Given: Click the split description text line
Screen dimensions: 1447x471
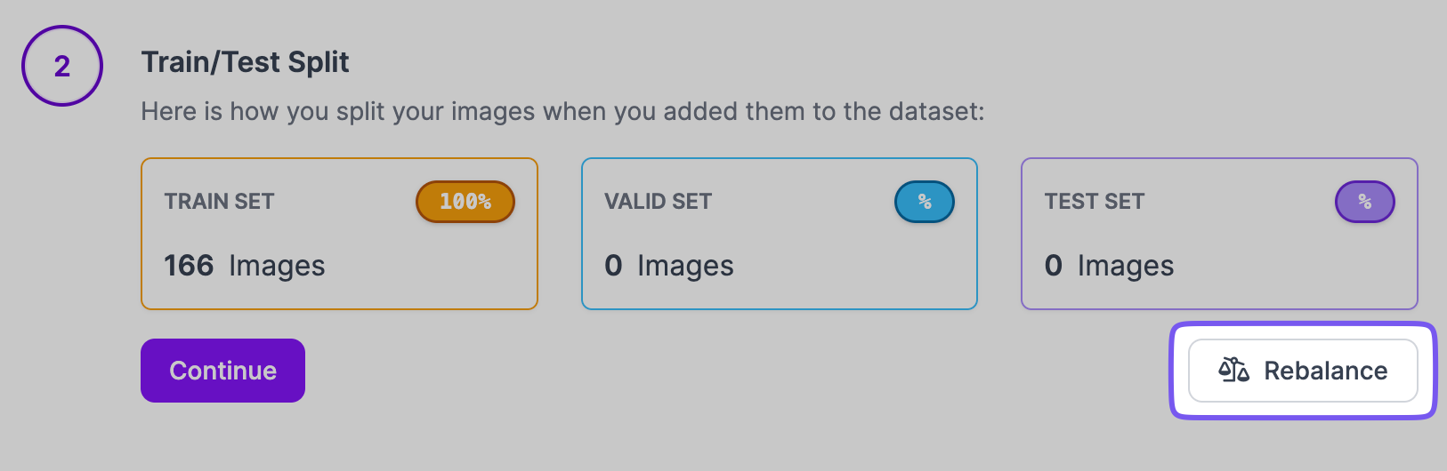Looking at the screenshot, I should click(x=562, y=111).
